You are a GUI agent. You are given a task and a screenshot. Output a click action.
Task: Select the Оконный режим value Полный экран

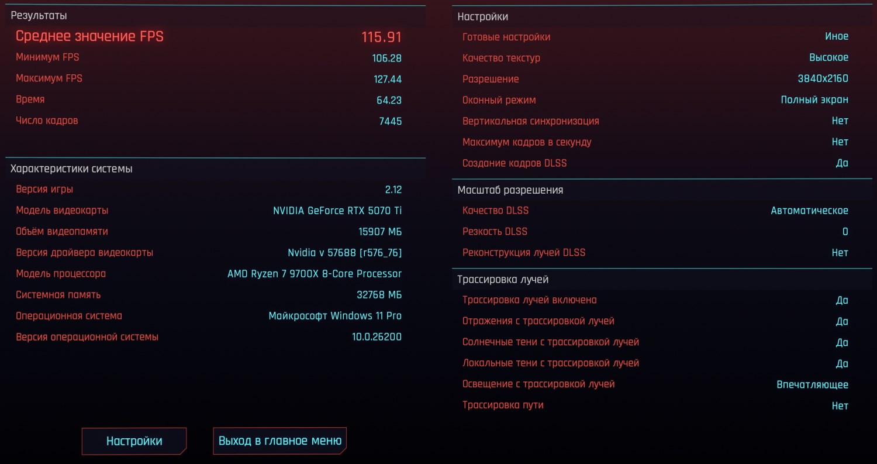(814, 100)
